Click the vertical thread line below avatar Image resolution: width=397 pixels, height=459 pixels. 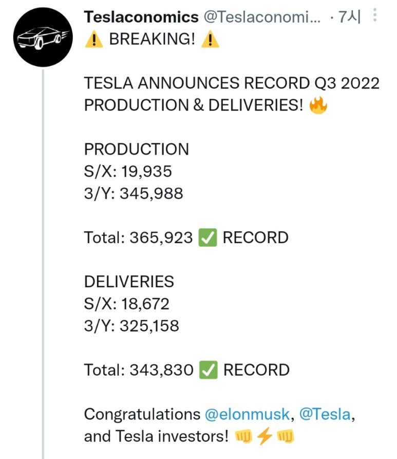(43, 264)
